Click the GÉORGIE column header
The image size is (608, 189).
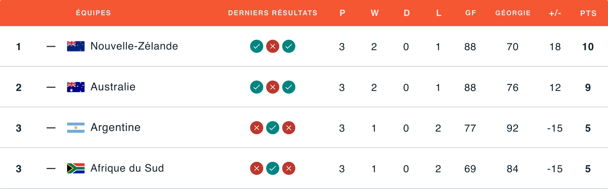[x=513, y=13]
